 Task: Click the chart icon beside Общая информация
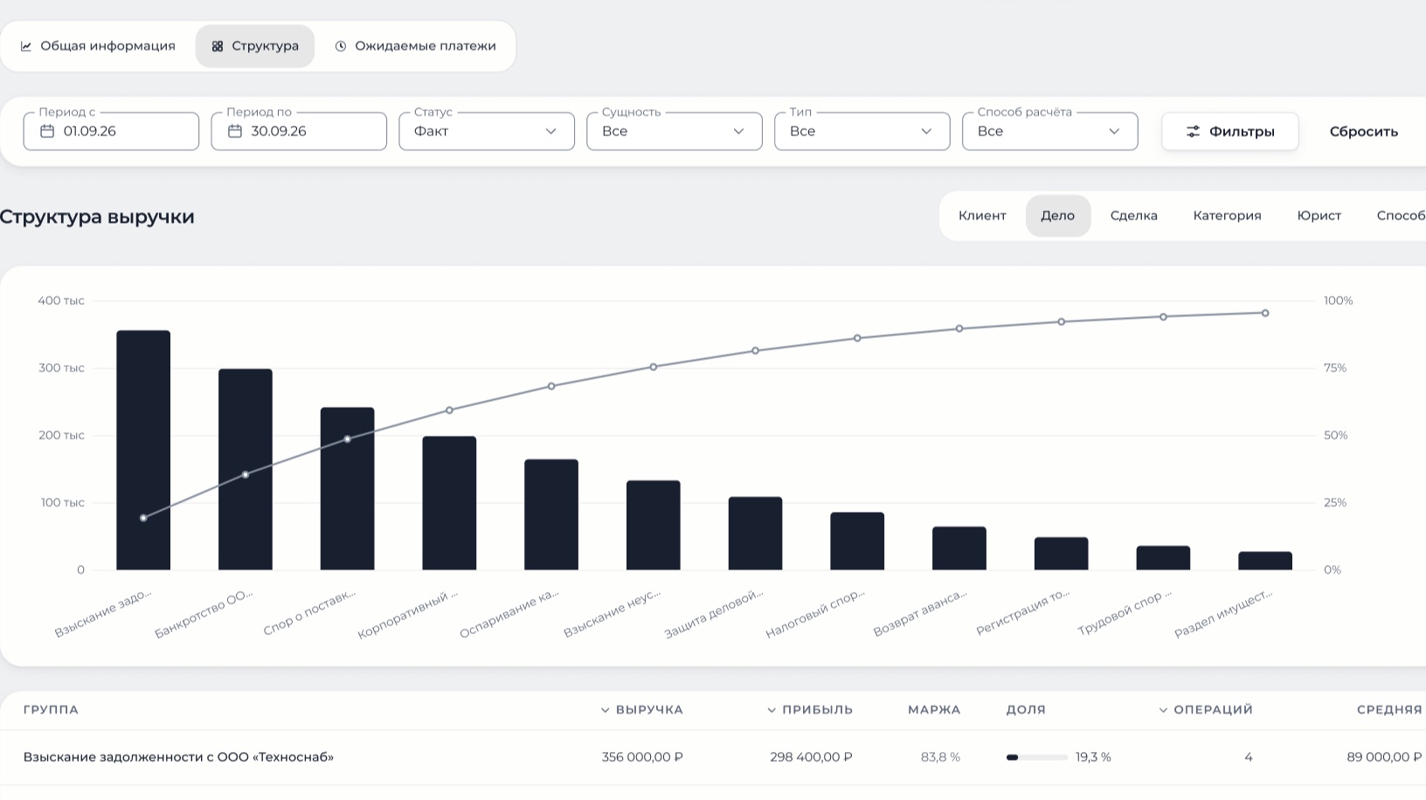coord(26,46)
